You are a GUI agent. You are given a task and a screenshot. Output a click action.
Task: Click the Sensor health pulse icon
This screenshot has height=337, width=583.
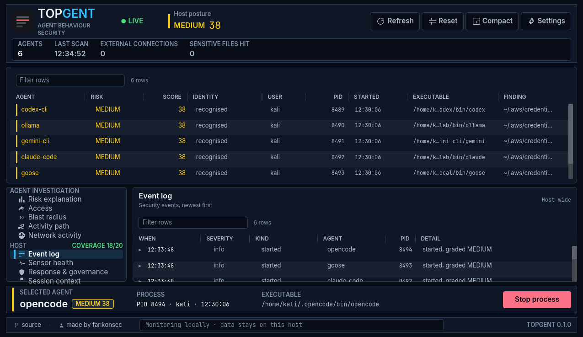point(21,263)
